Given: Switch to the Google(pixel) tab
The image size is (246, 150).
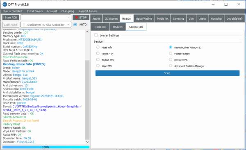Looking at the screenshot, I should click(235, 18).
